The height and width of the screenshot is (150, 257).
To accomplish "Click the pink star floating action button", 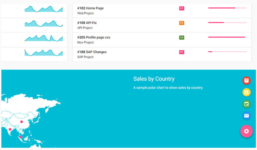I will 246,131.
